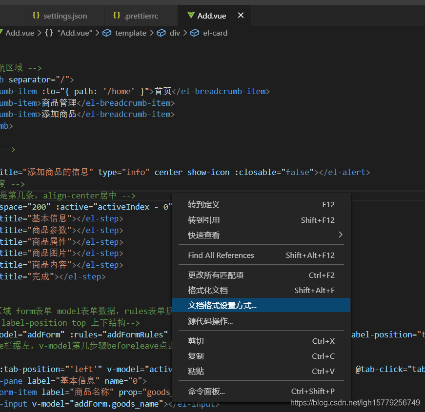
Task: Open the div breadcrumb dropdown
Action: click(x=175, y=33)
